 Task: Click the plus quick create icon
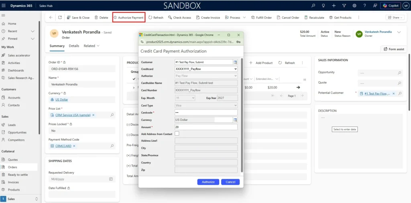(334, 6)
